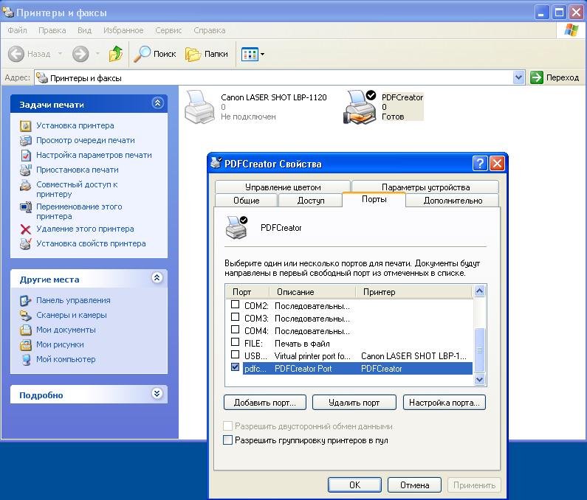Open the Back button history dropdown
This screenshot has height=500, width=587.
pyautogui.click(x=60, y=54)
